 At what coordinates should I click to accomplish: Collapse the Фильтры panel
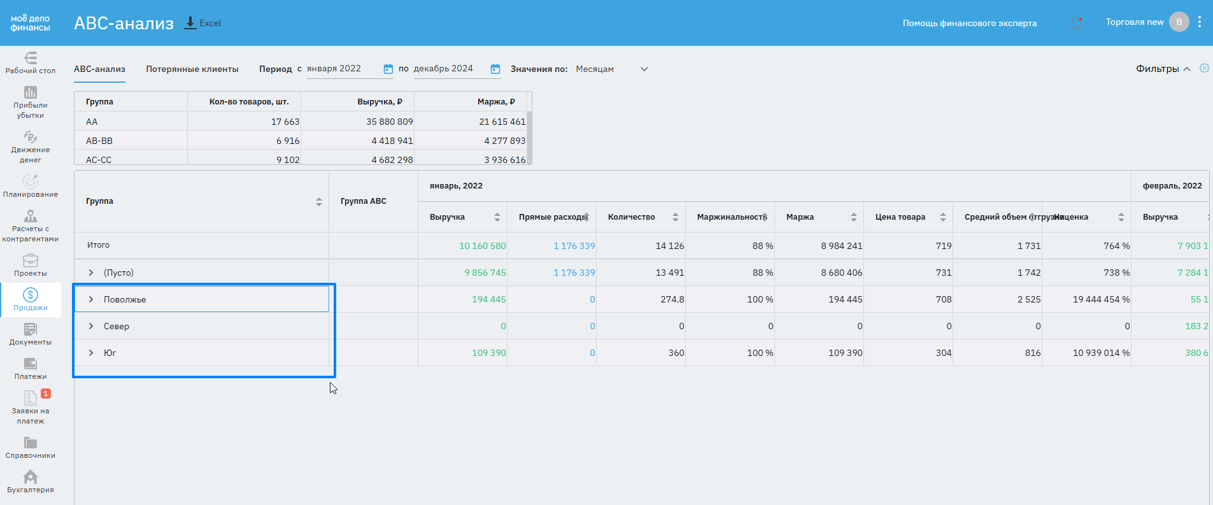click(x=1163, y=69)
